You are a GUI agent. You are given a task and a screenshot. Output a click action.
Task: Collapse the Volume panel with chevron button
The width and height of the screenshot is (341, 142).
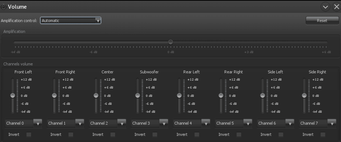click(325, 7)
